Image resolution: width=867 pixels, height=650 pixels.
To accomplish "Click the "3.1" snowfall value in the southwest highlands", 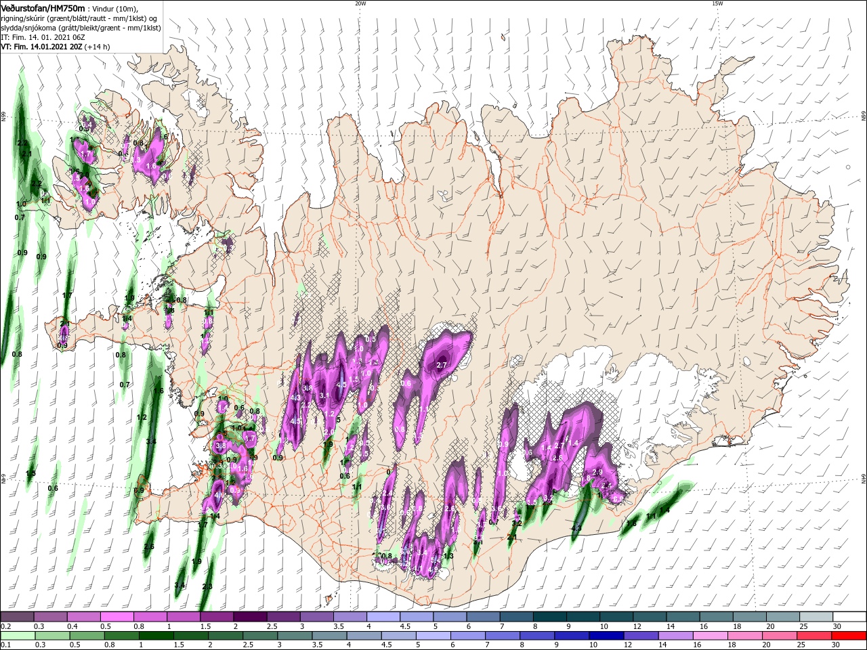I will click(324, 395).
